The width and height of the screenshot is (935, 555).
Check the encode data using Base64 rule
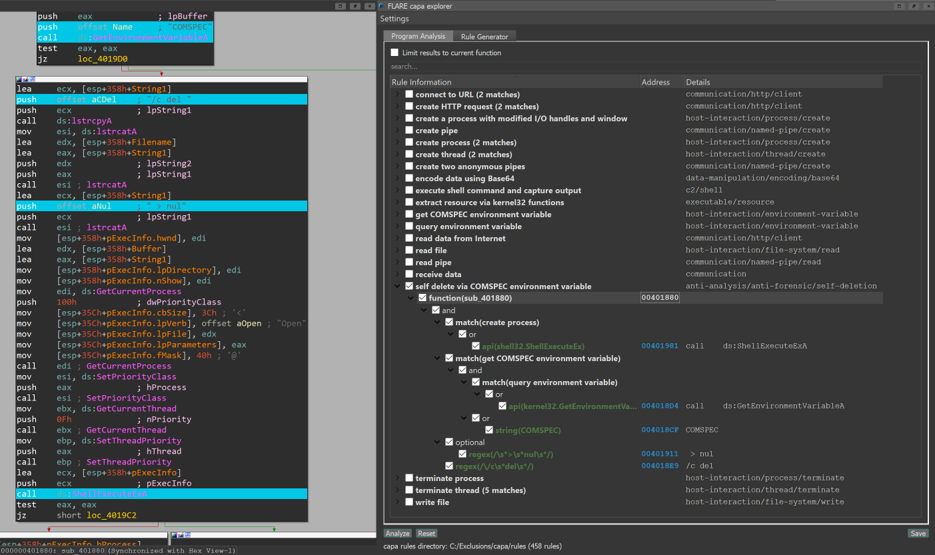(x=409, y=179)
